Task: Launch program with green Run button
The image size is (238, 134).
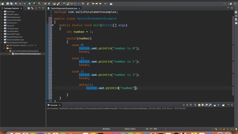Action: pos(30,4)
